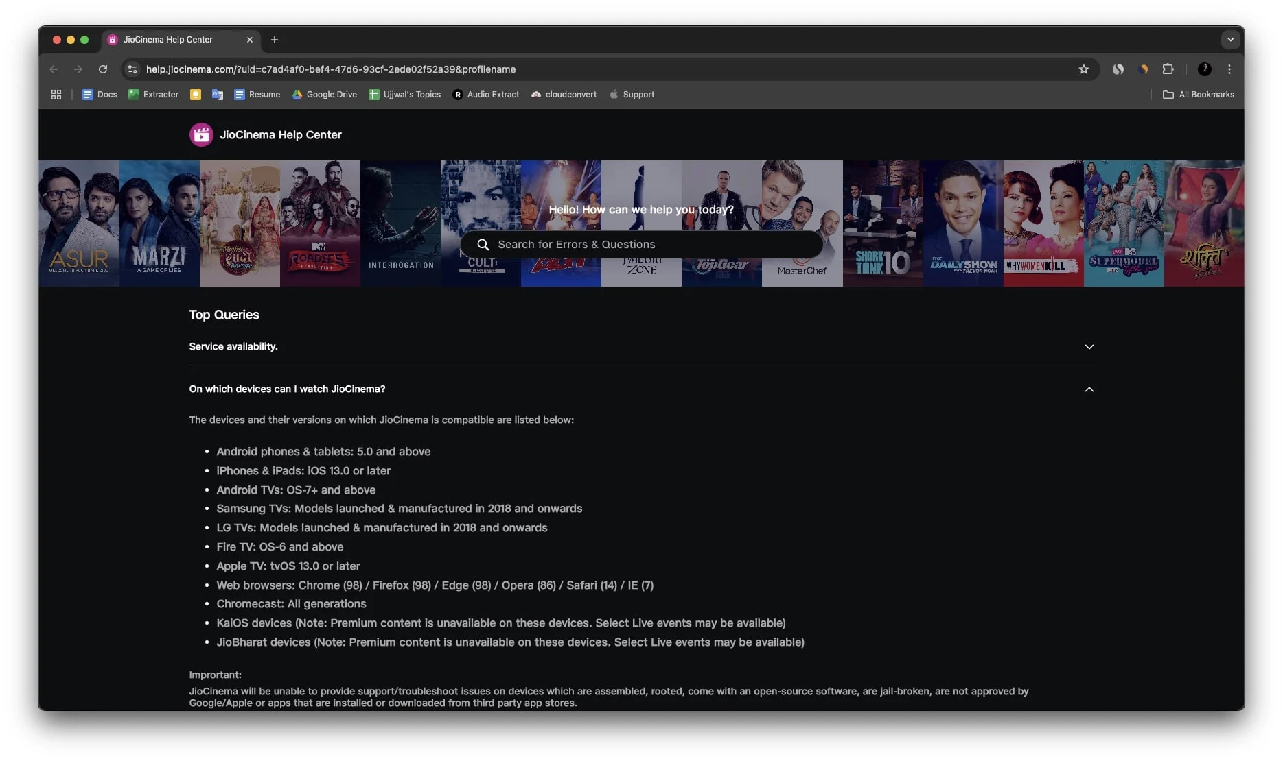Click the Roadies show poster
Image resolution: width=1283 pixels, height=761 pixels.
320,224
